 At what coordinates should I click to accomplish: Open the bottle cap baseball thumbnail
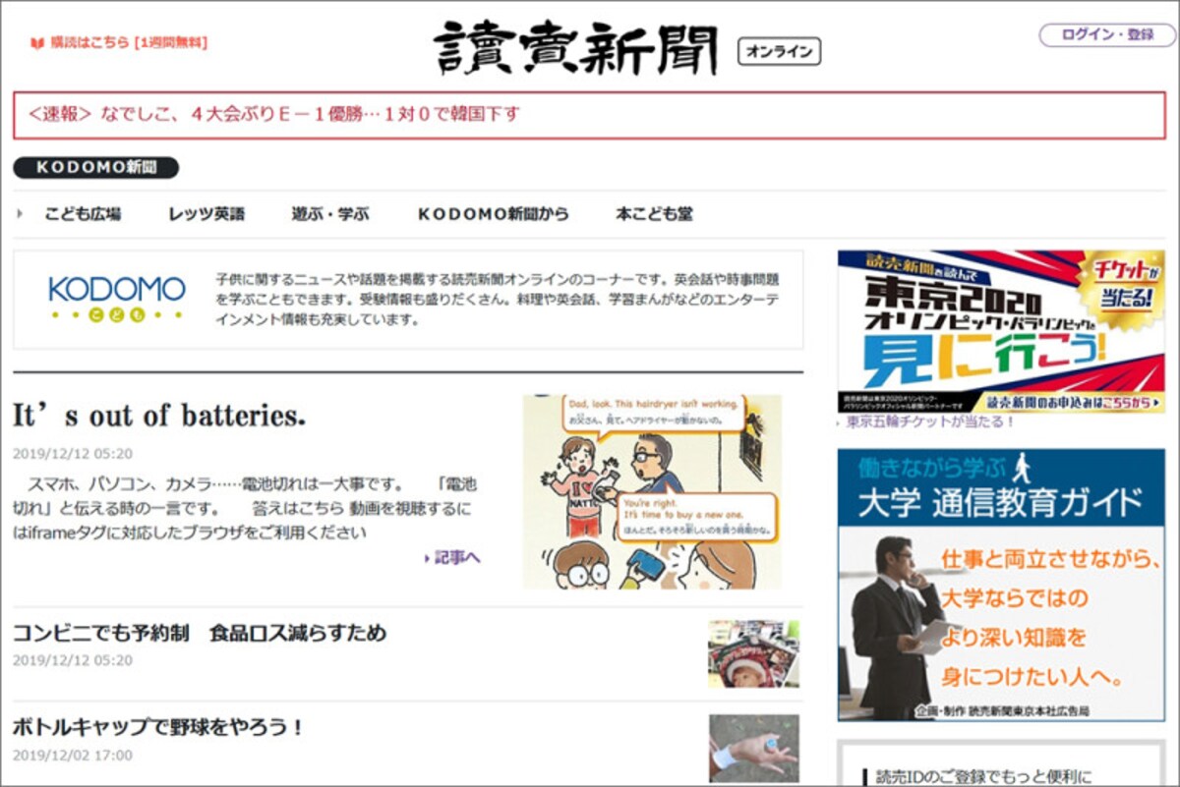(753, 748)
